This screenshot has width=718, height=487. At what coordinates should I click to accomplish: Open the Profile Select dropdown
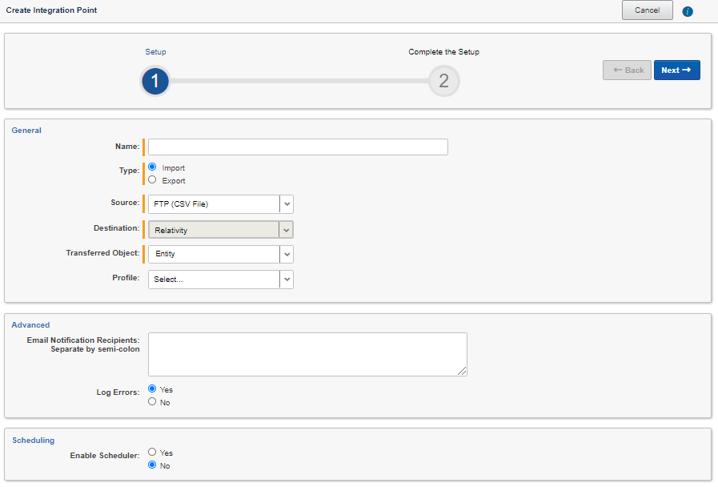tap(221, 279)
